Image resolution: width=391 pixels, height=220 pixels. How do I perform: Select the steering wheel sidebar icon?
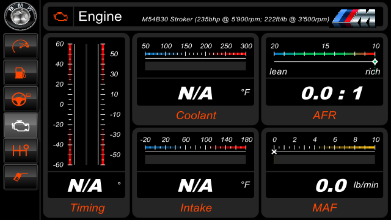[x=21, y=99]
